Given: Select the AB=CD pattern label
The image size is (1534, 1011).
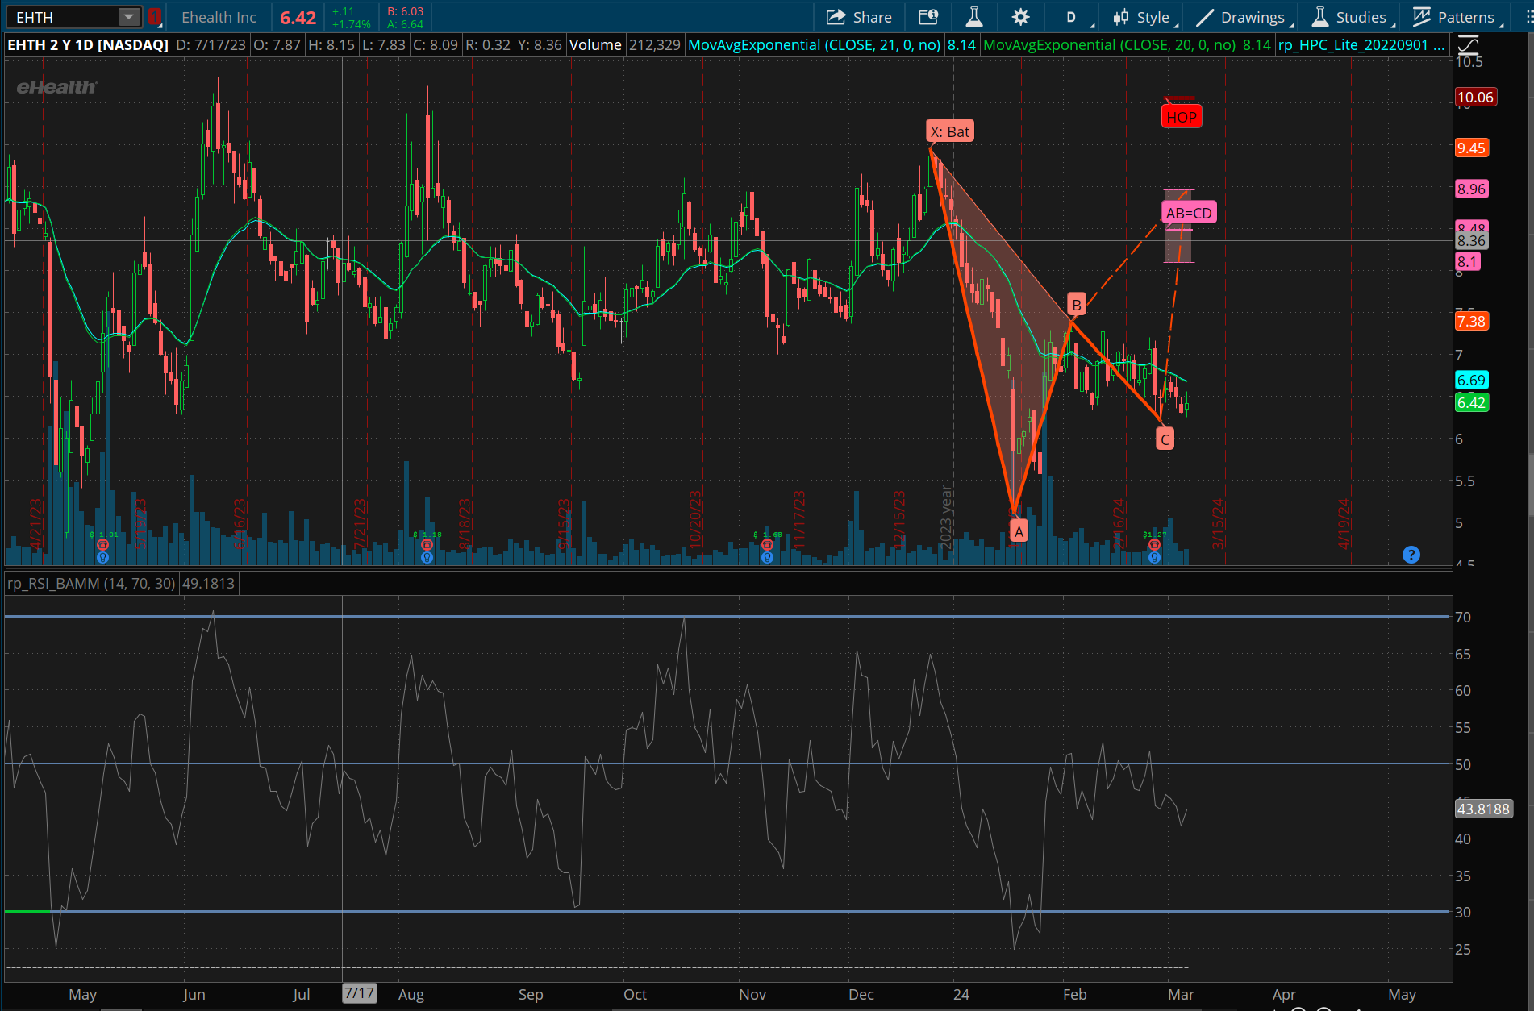Looking at the screenshot, I should 1189,213.
